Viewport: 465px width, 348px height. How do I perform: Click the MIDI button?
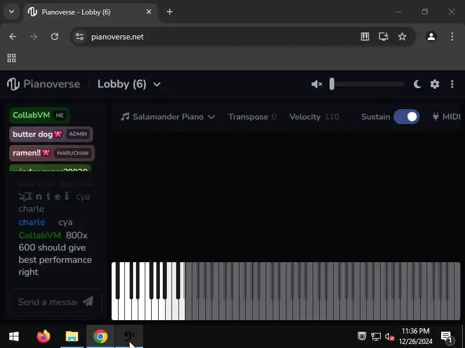pyautogui.click(x=446, y=117)
